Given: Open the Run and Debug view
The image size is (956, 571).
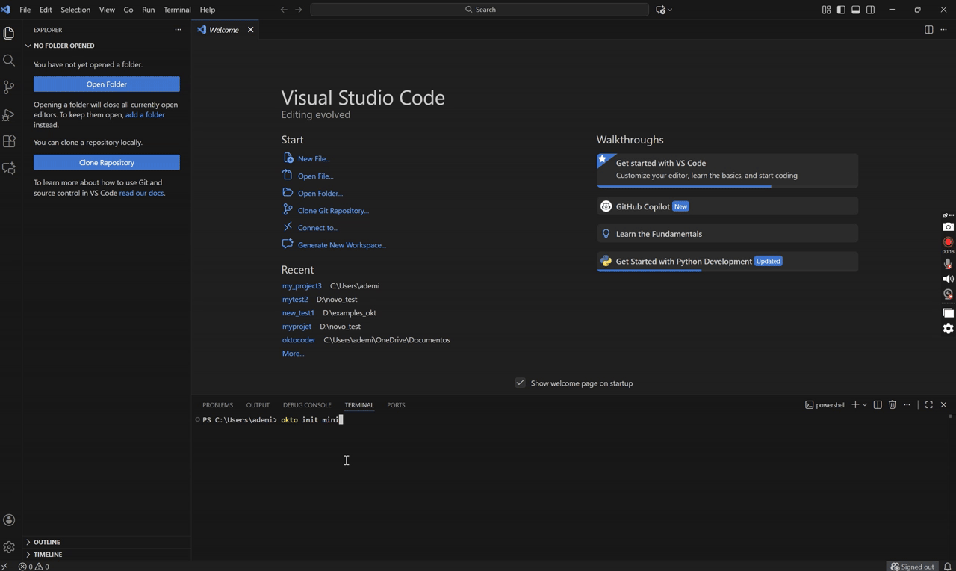Looking at the screenshot, I should coord(9,114).
